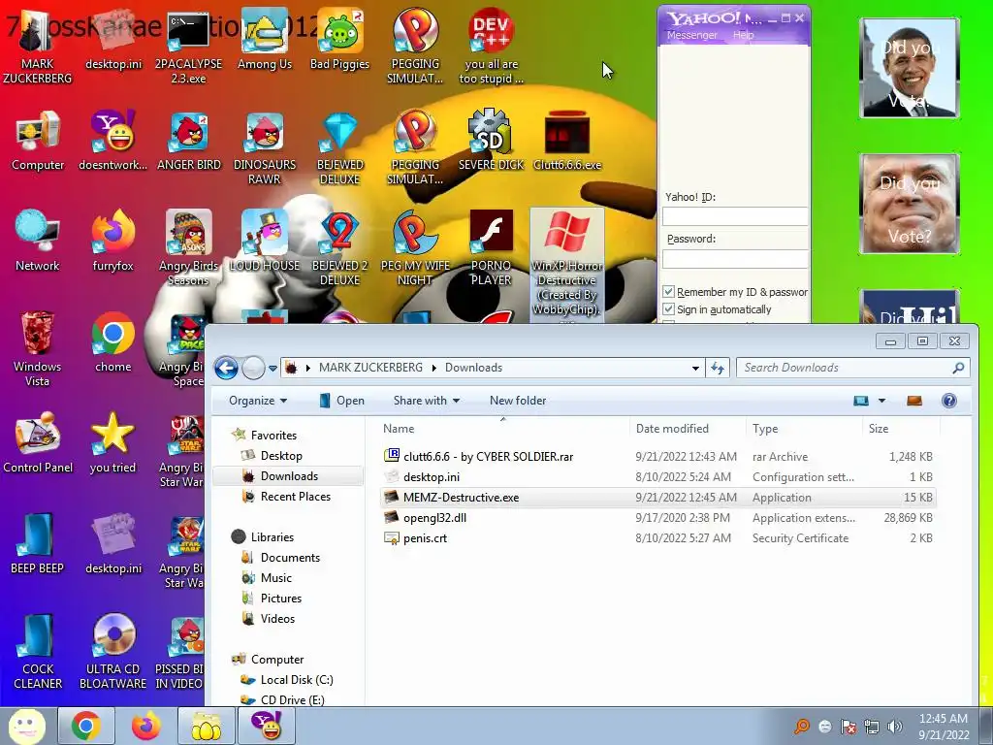Go back with Explorer back arrow
This screenshot has width=993, height=745.
click(226, 368)
